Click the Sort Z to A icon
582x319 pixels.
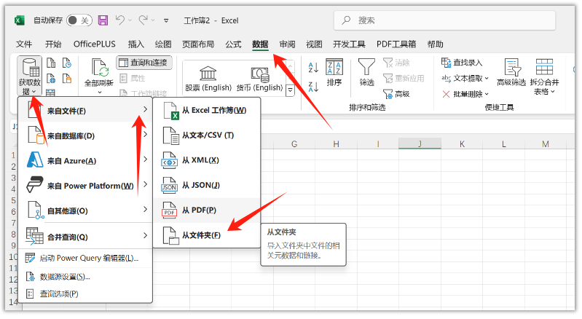pyautogui.click(x=313, y=87)
